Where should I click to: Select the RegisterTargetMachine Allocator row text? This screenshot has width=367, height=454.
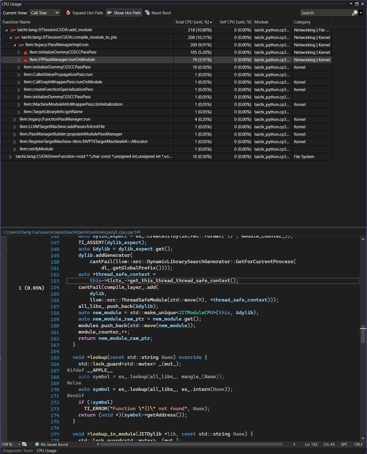(x=84, y=141)
